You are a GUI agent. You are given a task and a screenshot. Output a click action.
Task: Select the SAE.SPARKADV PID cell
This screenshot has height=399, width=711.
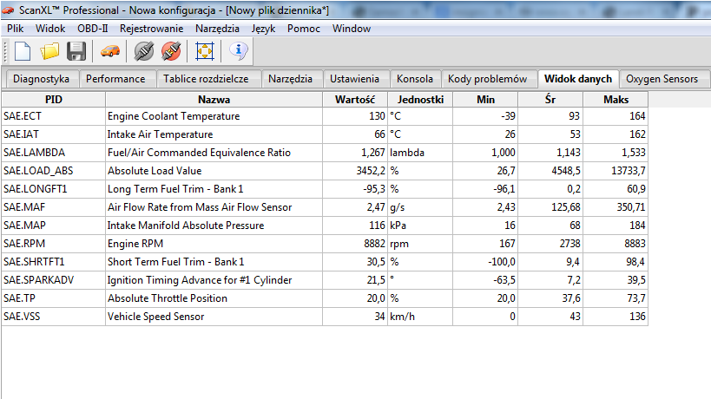tap(54, 280)
